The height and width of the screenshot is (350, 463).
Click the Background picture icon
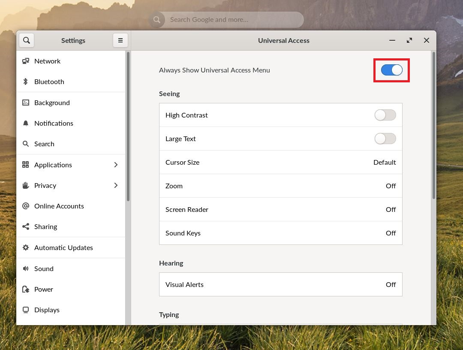[26, 103]
